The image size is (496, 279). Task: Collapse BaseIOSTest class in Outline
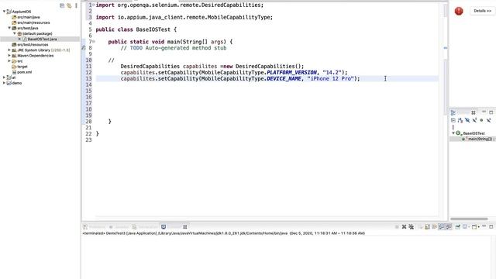pyautogui.click(x=453, y=133)
